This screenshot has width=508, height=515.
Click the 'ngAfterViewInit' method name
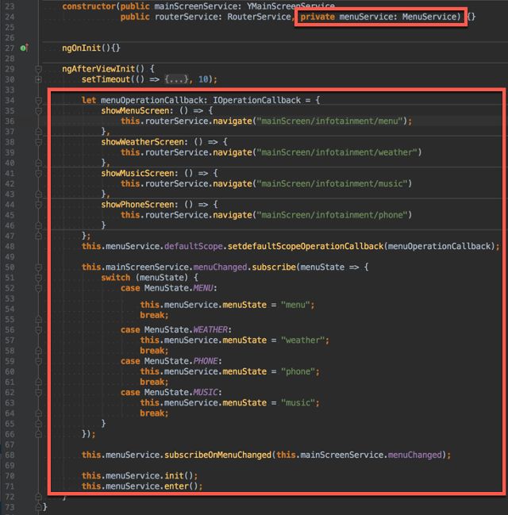coord(98,69)
